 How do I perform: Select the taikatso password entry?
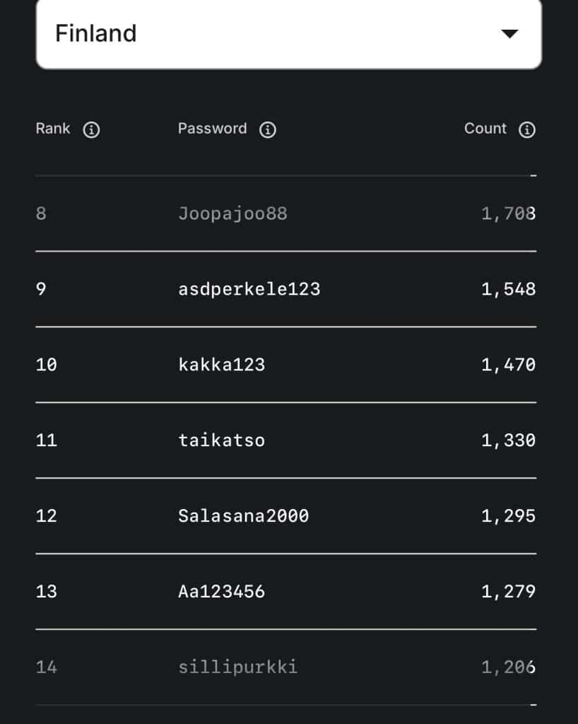tap(221, 440)
